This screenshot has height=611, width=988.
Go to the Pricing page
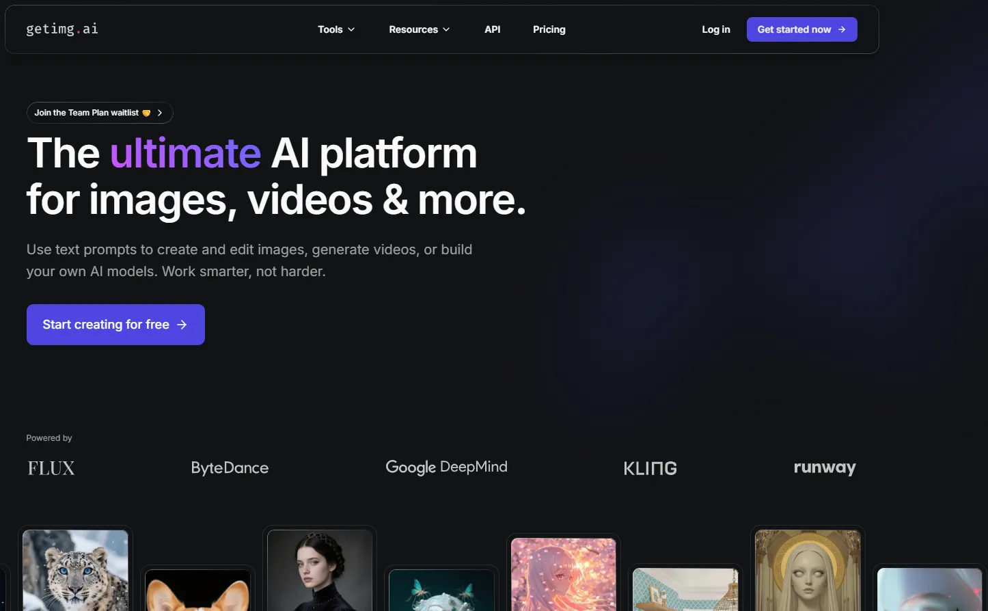[x=549, y=29]
